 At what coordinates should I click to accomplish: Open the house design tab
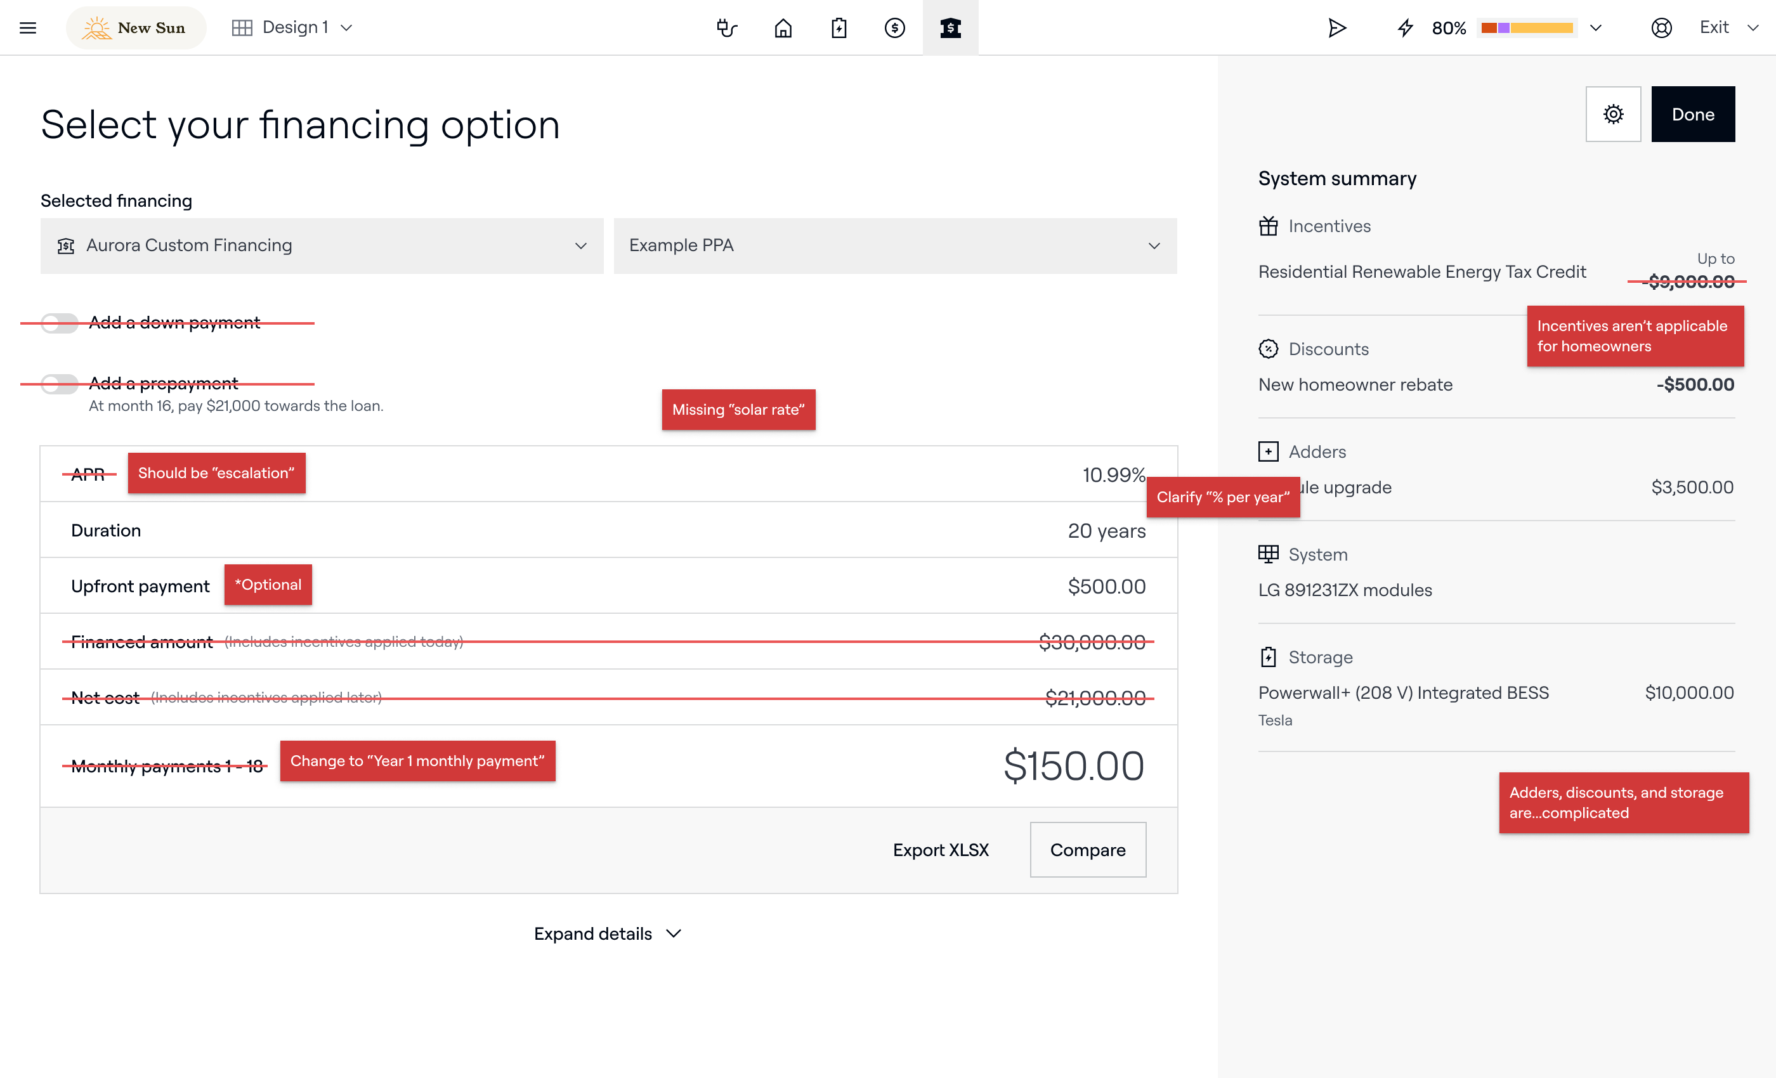(x=783, y=27)
